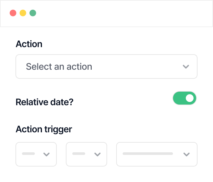Click the "Relative date?" label
This screenshot has height=182, width=213.
(45, 102)
